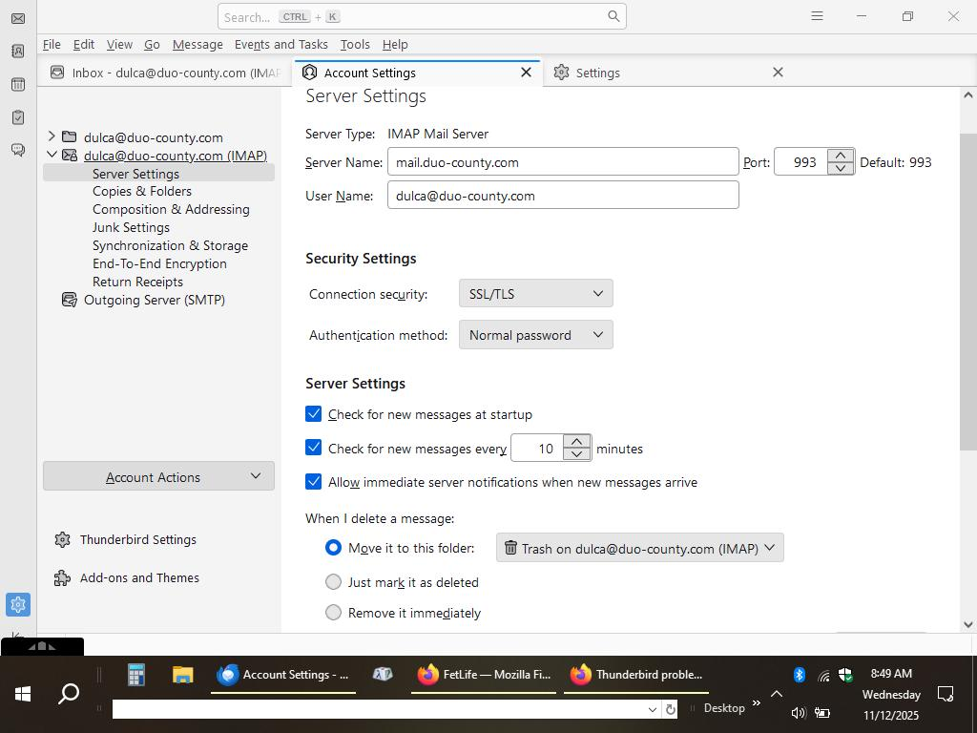Open Add-ons and Themes
Screen dimensions: 977x733
point(139,577)
